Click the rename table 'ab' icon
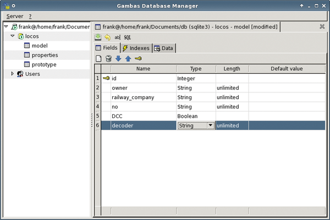Viewport: 330px width, 220px height. (x=117, y=37)
